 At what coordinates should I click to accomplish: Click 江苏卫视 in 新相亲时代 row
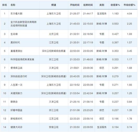(54, 119)
